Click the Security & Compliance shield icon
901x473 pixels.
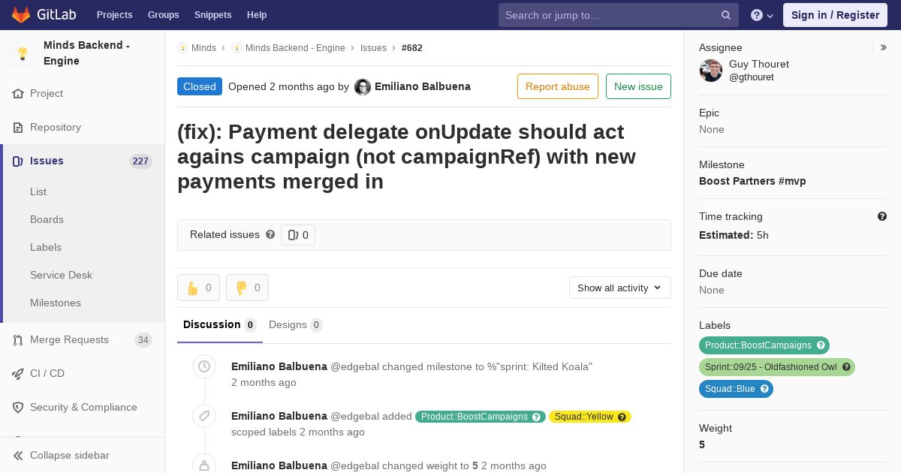[18, 408]
